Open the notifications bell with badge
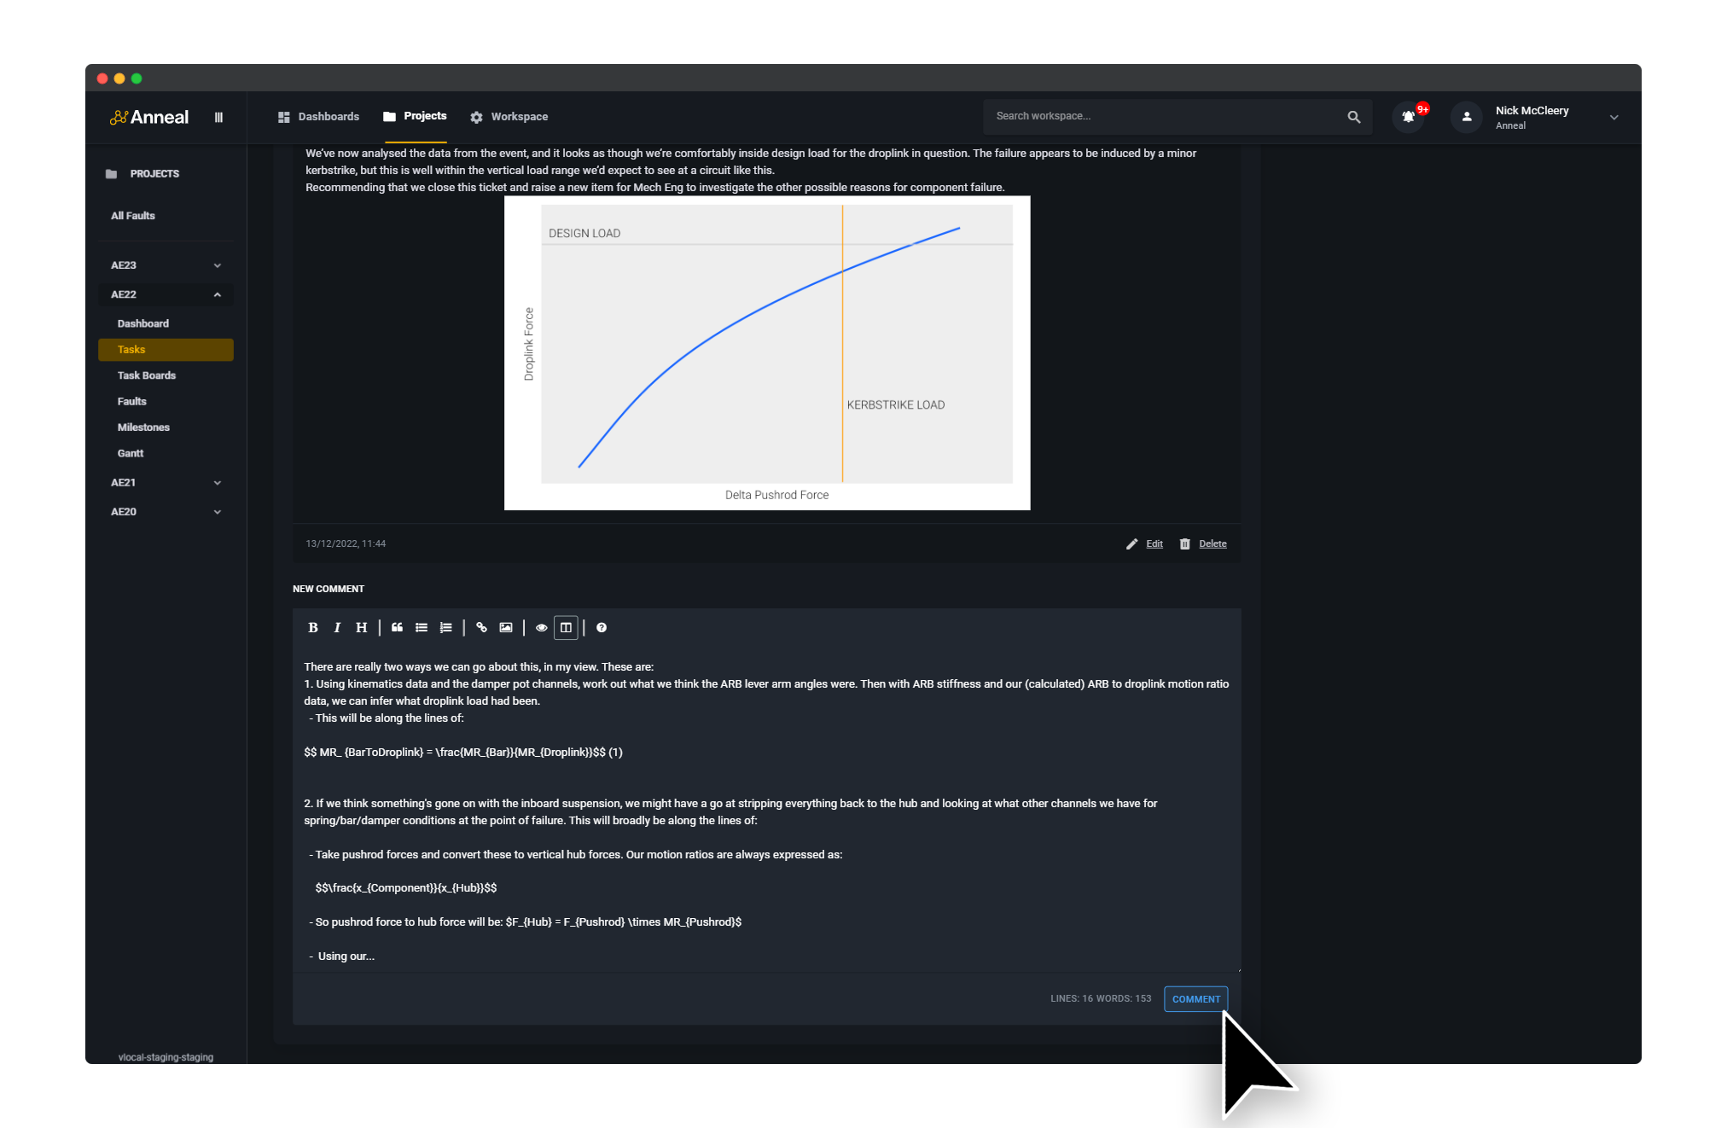This screenshot has height=1128, width=1727. 1407,116
